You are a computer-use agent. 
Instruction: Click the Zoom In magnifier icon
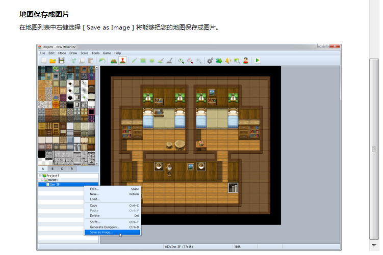181,61
